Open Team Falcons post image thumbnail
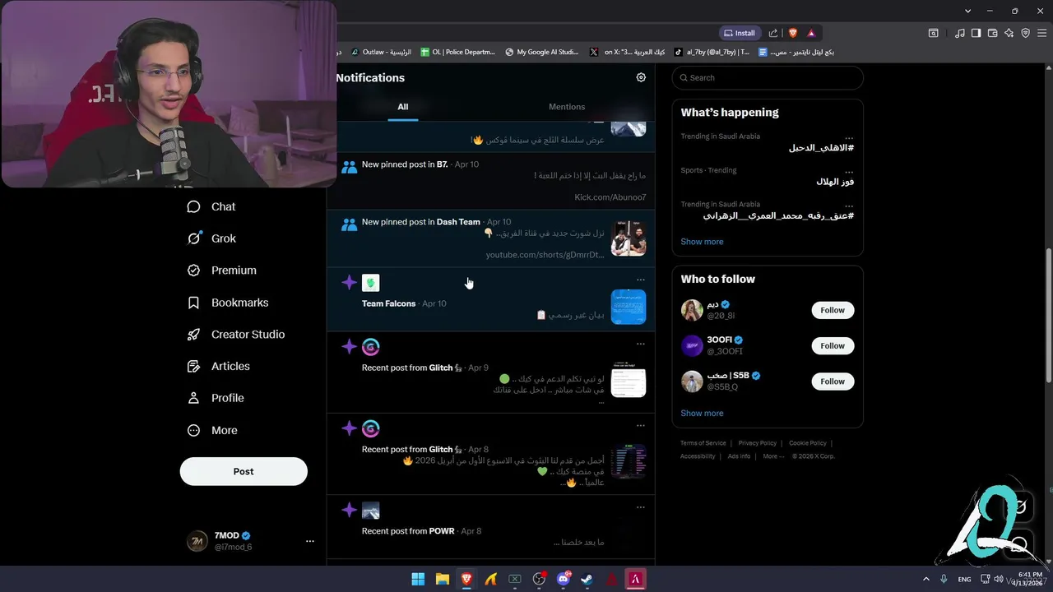 [x=629, y=307]
